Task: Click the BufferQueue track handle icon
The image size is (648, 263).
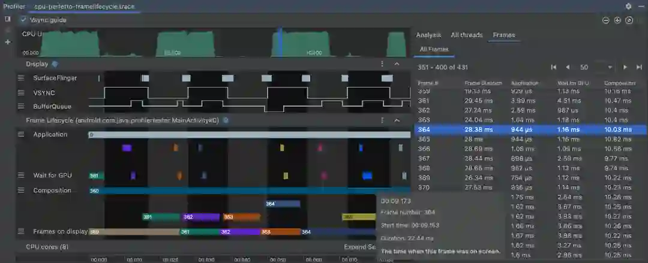Action: 21,106
